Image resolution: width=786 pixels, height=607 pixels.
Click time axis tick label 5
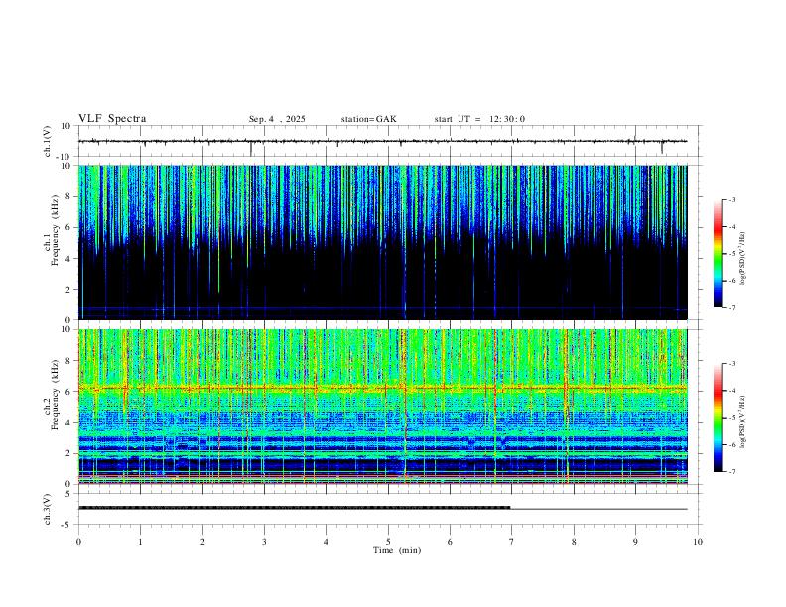[x=388, y=542]
